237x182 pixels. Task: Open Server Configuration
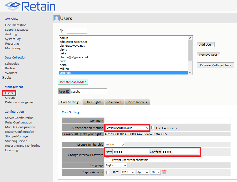pos(19,118)
